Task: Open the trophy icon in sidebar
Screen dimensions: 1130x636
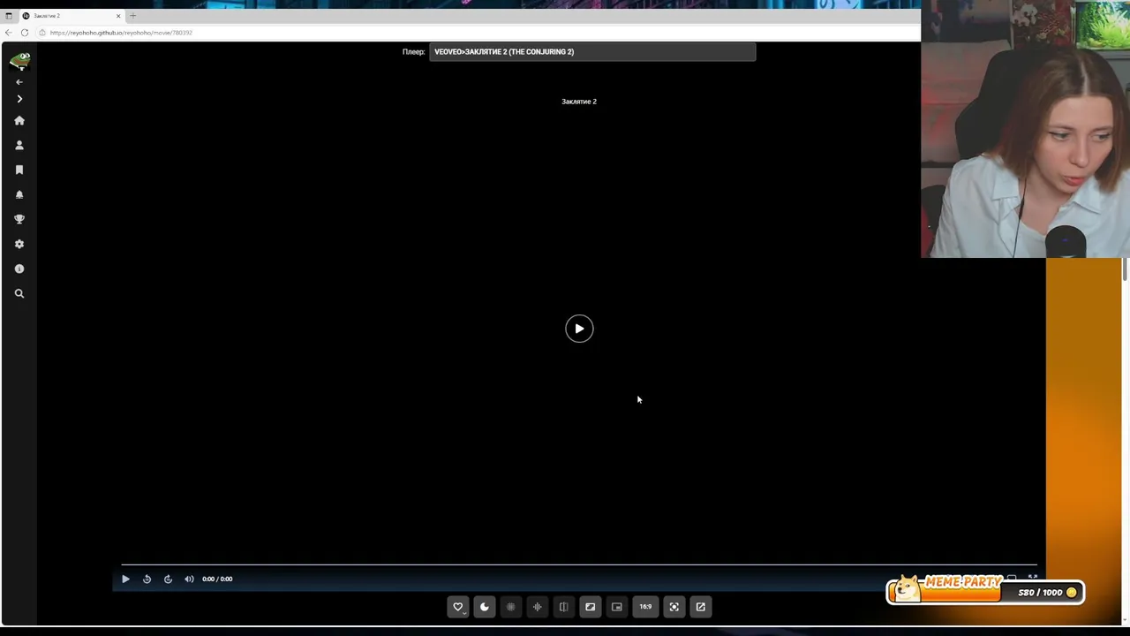Action: (x=19, y=219)
